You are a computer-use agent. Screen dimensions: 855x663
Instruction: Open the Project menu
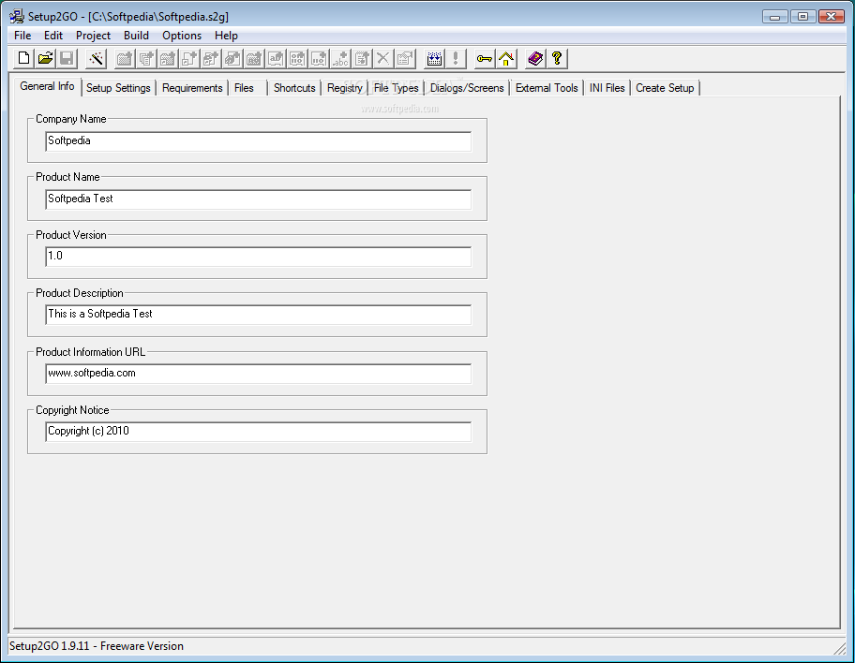[93, 36]
